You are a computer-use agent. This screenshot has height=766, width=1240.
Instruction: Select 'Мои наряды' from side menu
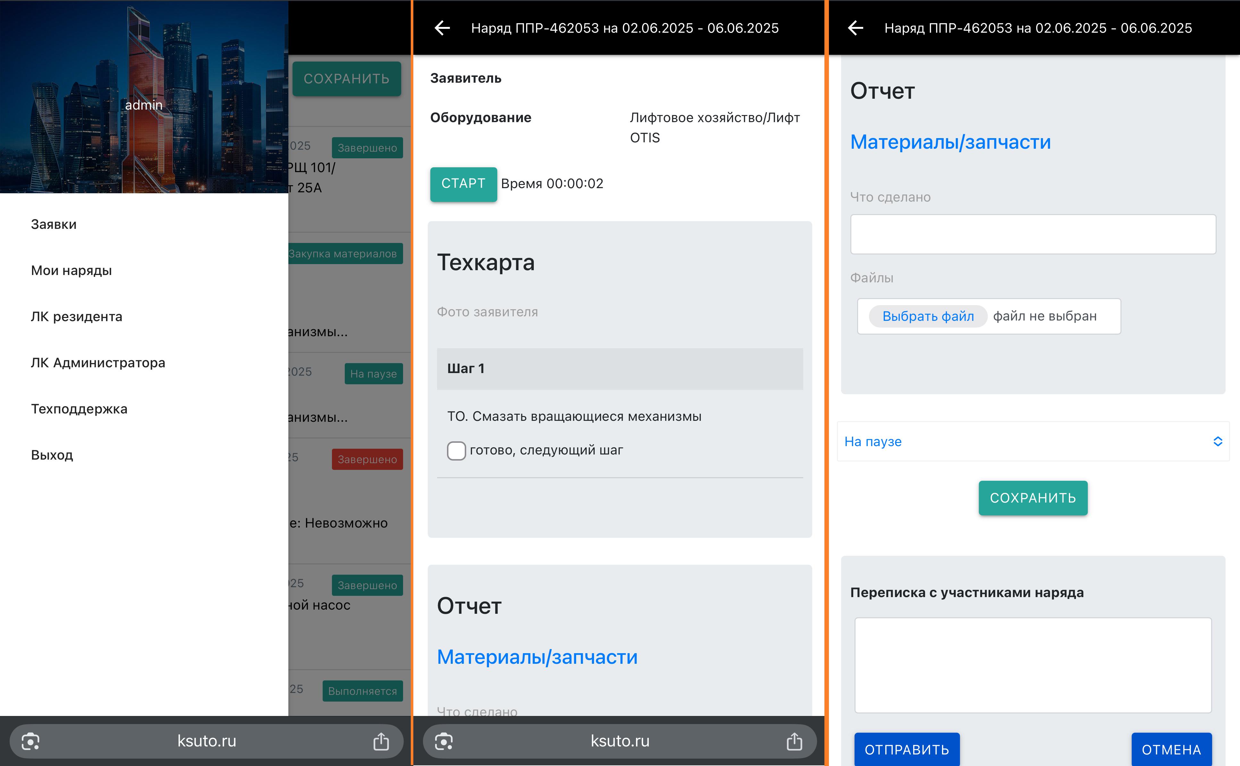tap(71, 270)
